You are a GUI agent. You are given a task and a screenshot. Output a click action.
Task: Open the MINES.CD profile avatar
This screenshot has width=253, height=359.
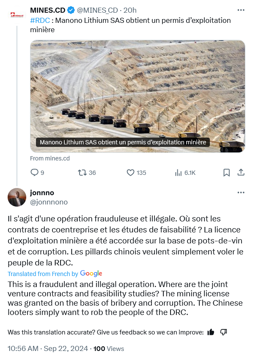click(x=17, y=15)
